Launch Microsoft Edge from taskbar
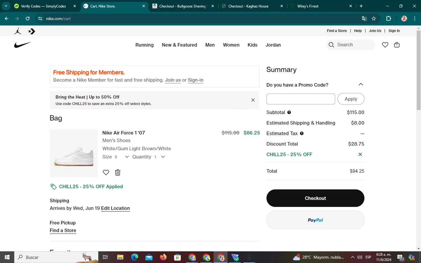 pos(134,257)
